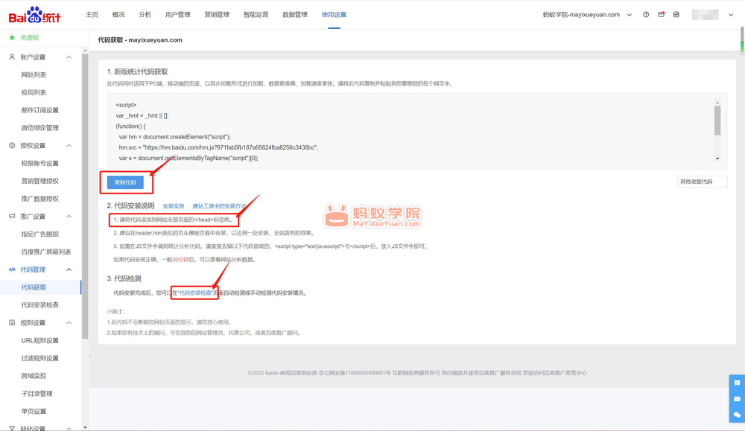This screenshot has width=745, height=431.
Task: Click the 推广设置 megaphone icon
Action: point(12,216)
